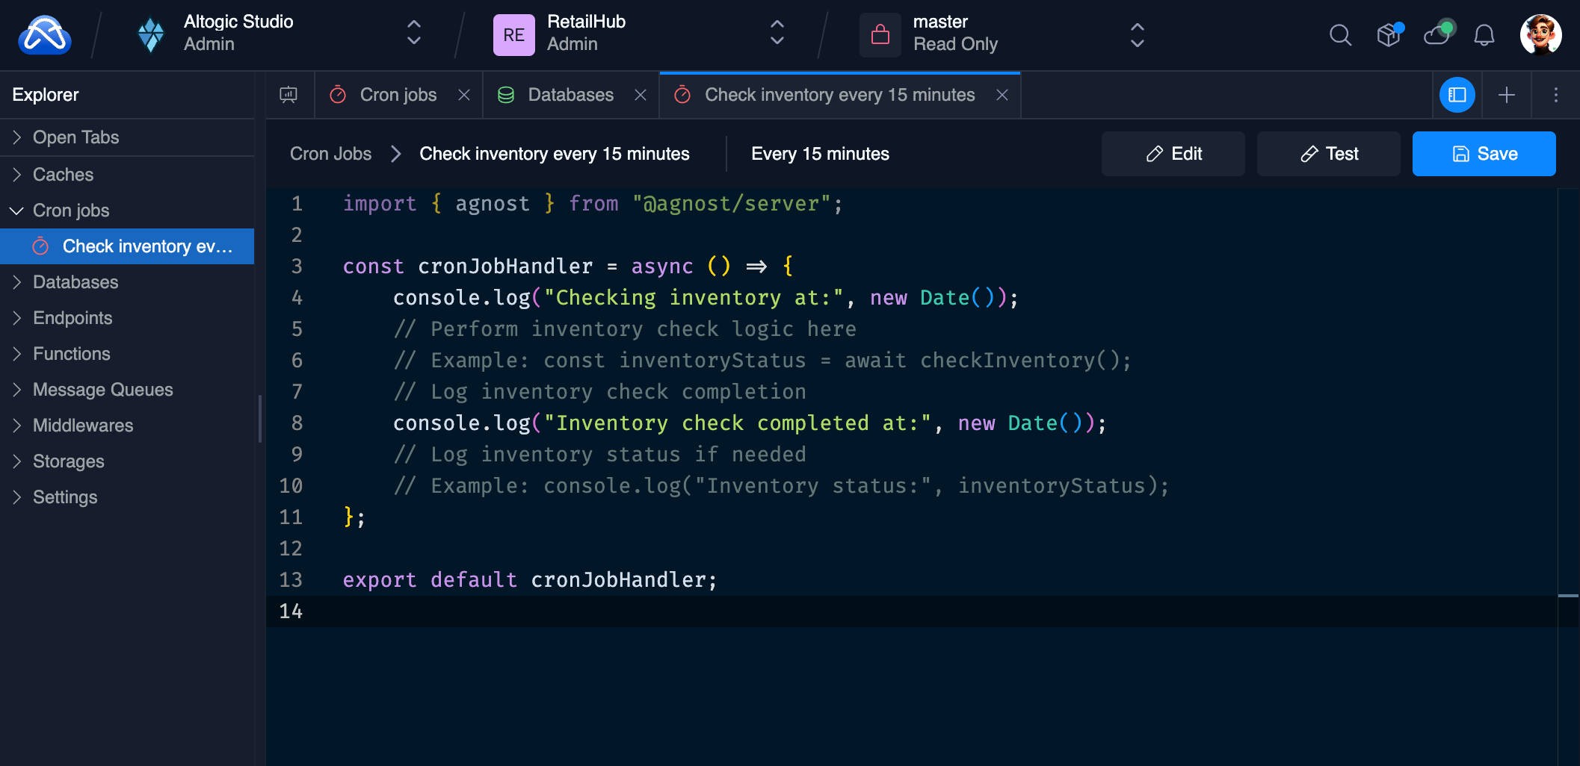1580x766 pixels.
Task: Open new tab with the plus icon
Action: (x=1506, y=95)
